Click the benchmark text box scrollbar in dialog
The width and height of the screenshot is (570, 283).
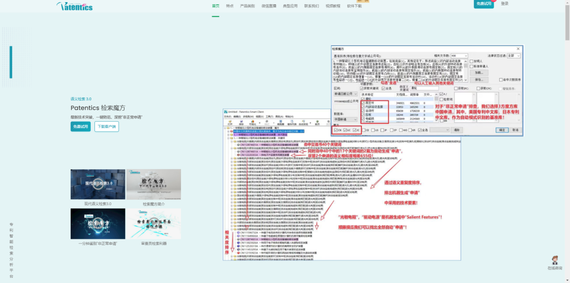click(465, 71)
